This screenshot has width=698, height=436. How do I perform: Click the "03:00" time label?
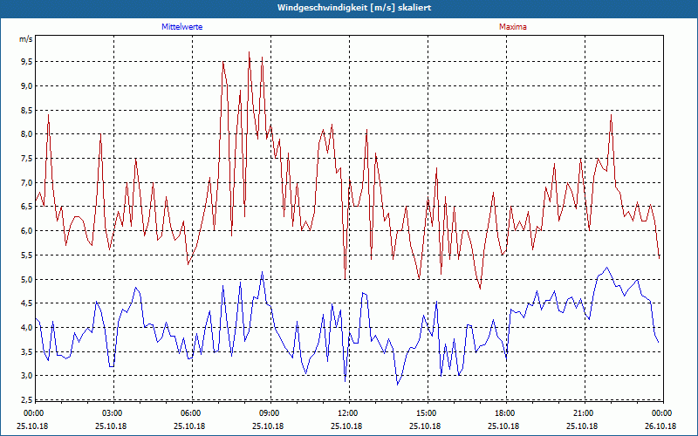(112, 413)
